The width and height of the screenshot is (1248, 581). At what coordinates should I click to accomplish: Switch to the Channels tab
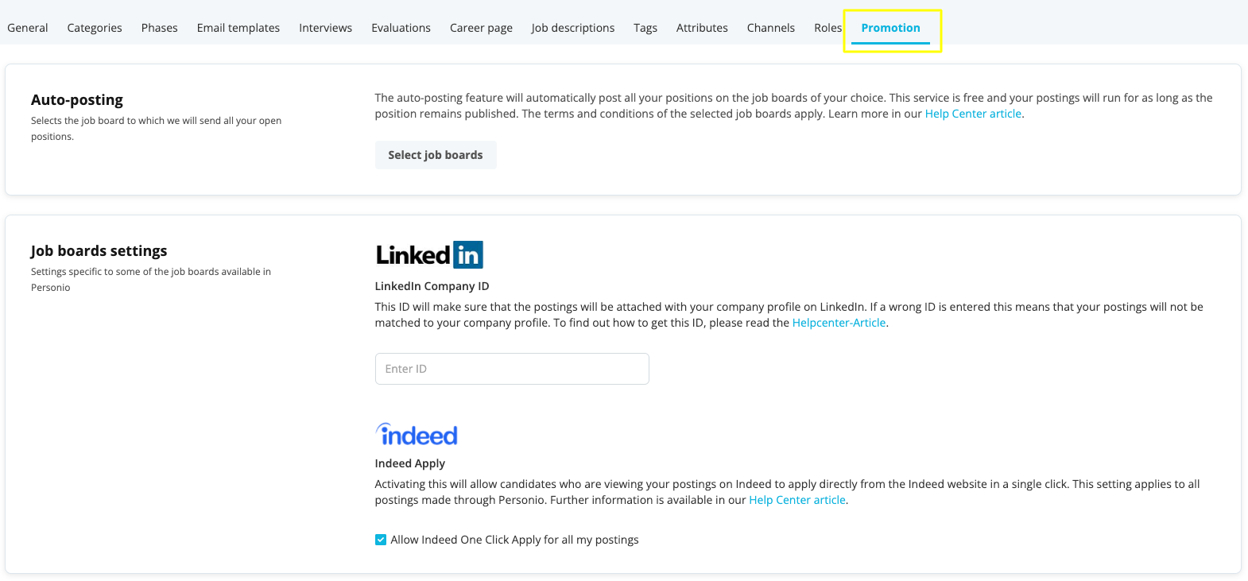click(x=771, y=28)
